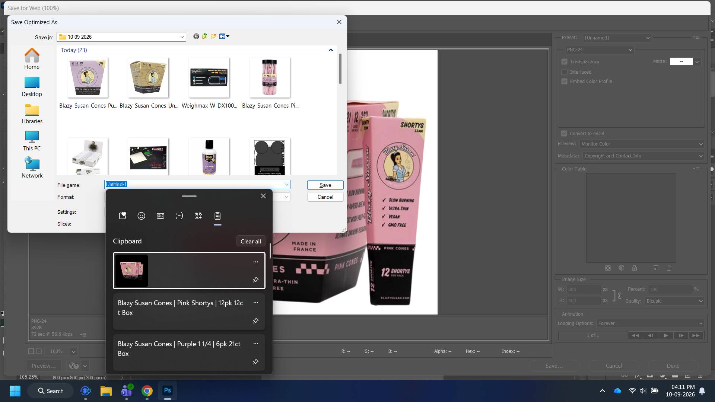715x402 pixels.
Task: Click the Save button in dialog
Action: click(325, 185)
